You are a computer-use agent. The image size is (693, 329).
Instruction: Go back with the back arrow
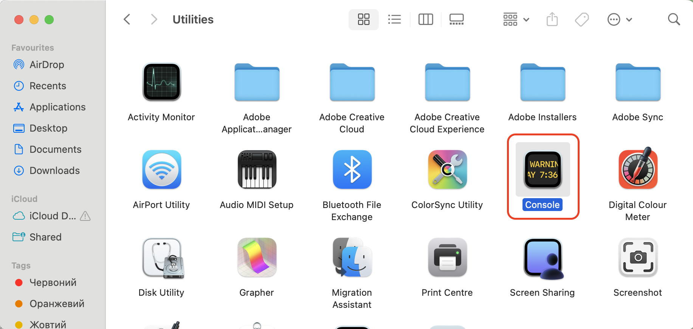click(x=127, y=19)
